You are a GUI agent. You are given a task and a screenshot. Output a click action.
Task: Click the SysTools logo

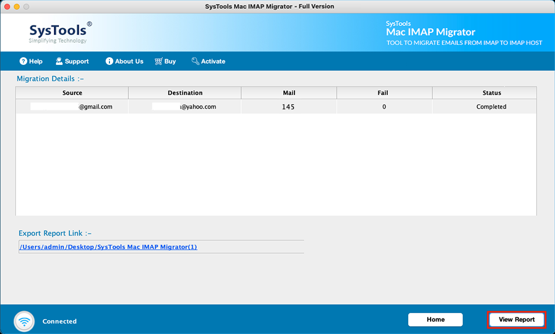pyautogui.click(x=60, y=33)
